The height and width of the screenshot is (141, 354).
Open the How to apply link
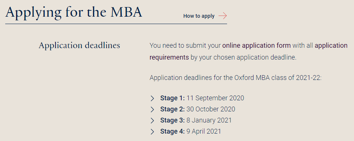point(199,16)
